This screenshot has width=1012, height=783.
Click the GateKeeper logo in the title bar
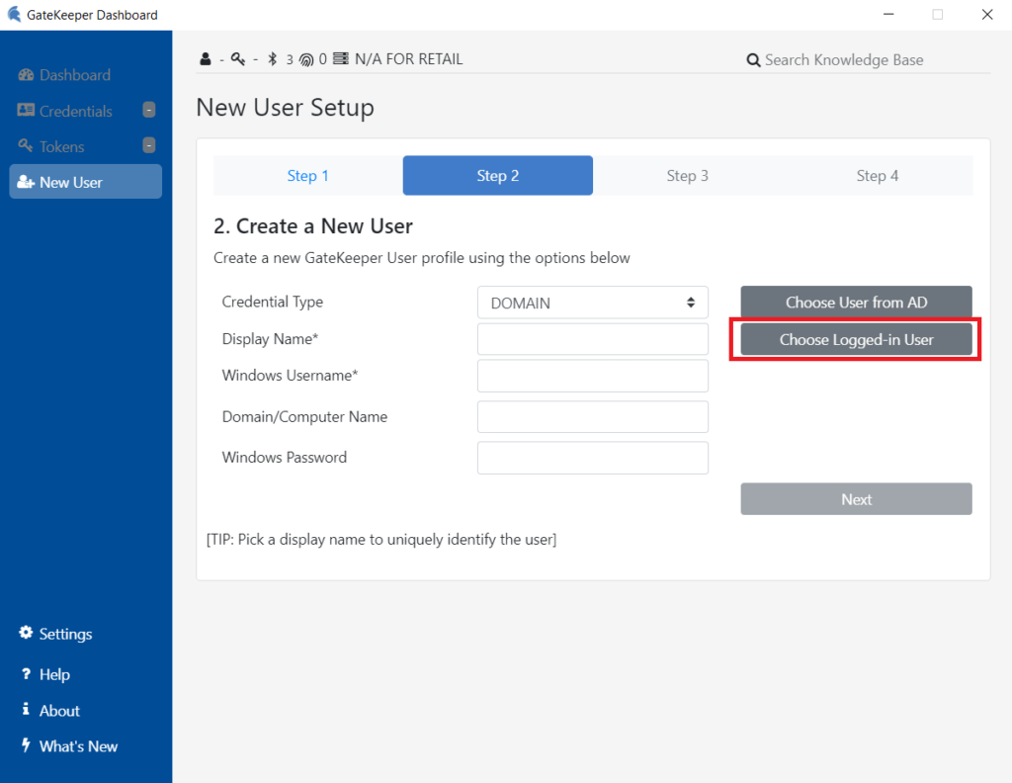pos(14,14)
